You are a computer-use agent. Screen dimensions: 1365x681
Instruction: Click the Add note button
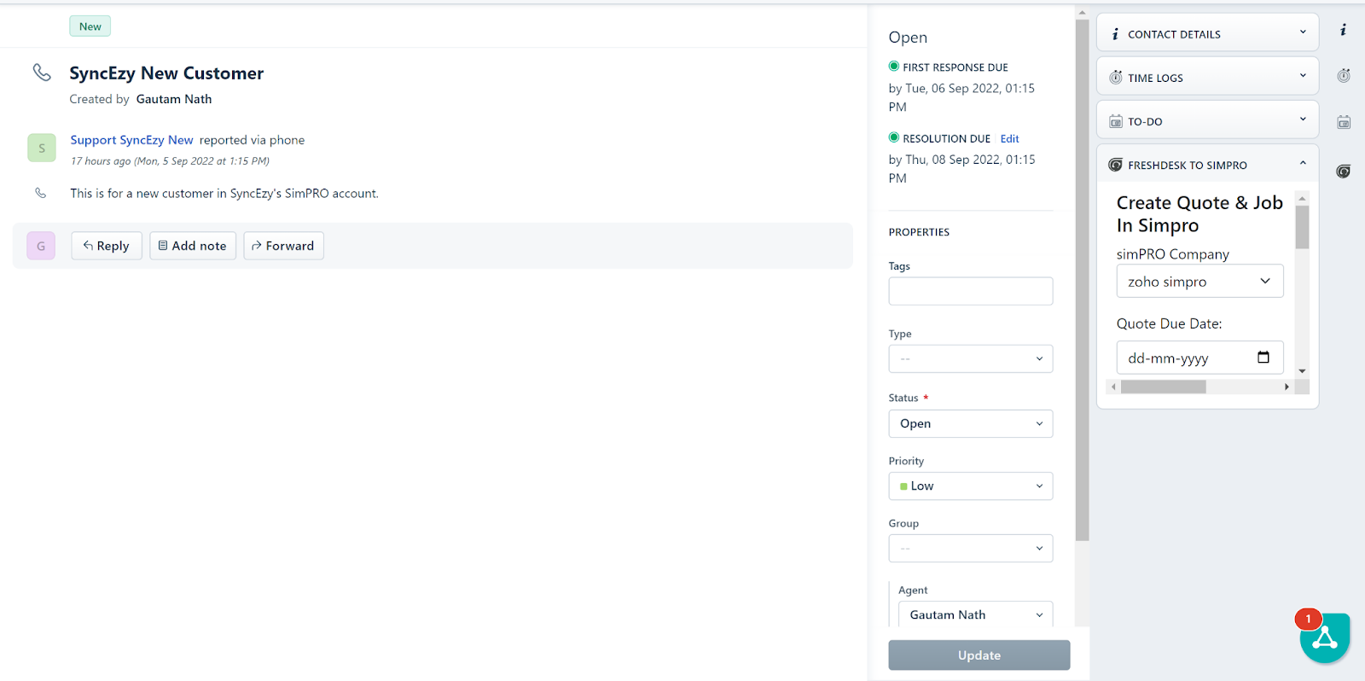point(193,246)
